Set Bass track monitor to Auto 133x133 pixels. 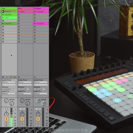point(23,89)
